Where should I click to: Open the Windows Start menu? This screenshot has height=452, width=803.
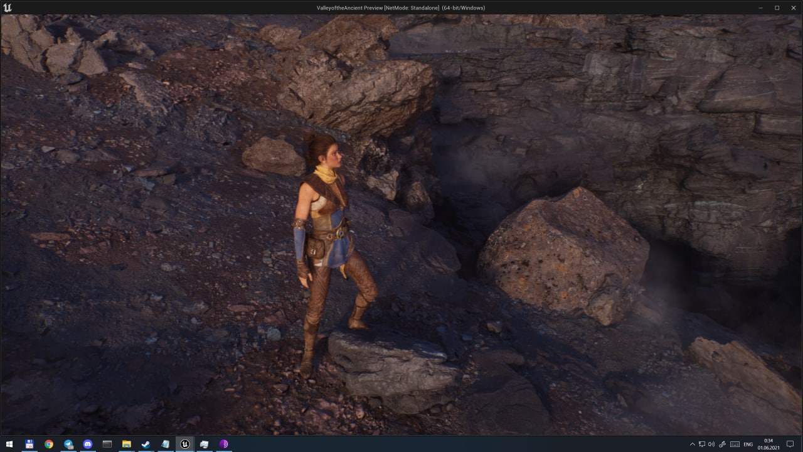(x=9, y=444)
